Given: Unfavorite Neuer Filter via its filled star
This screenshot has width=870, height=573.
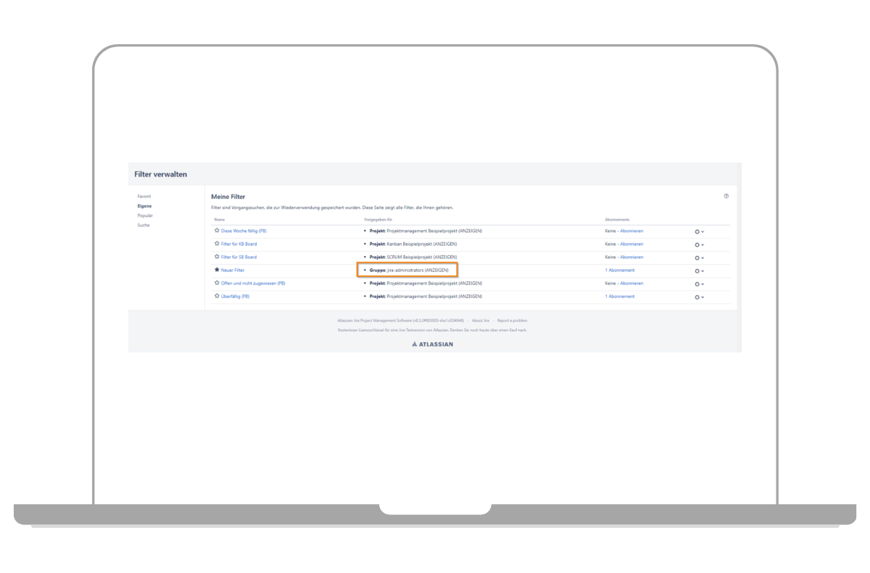Looking at the screenshot, I should [x=217, y=270].
